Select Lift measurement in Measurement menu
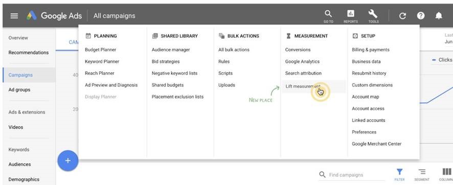This screenshot has height=185, width=453. (303, 86)
